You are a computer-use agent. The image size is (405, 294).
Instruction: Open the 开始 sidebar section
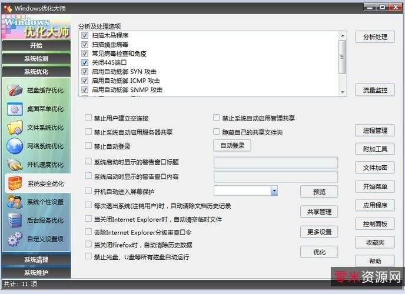click(36, 45)
